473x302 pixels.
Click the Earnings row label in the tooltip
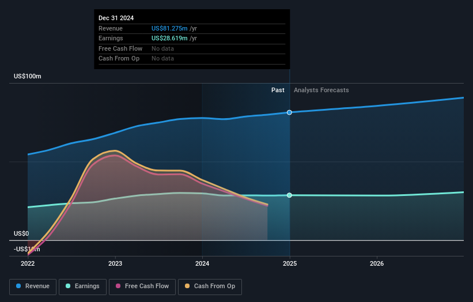(x=111, y=38)
